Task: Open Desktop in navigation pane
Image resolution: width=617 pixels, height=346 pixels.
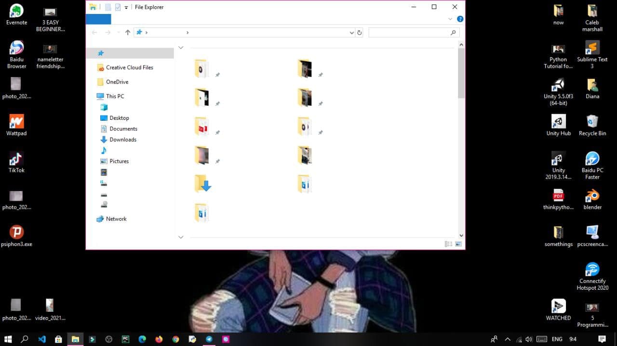Action: [x=115, y=118]
